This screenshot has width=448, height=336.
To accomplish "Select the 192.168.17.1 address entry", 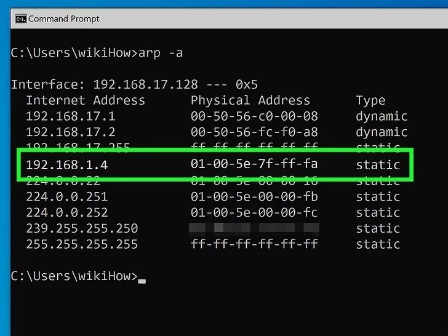I will [x=71, y=116].
